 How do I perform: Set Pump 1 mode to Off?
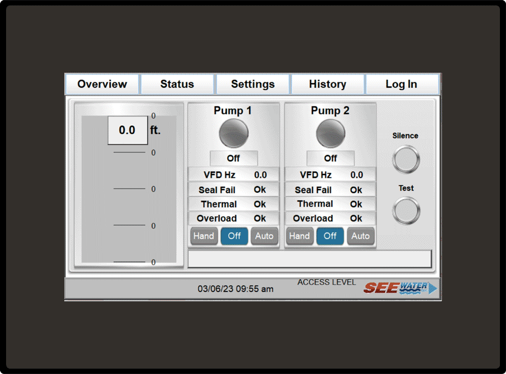(x=234, y=236)
